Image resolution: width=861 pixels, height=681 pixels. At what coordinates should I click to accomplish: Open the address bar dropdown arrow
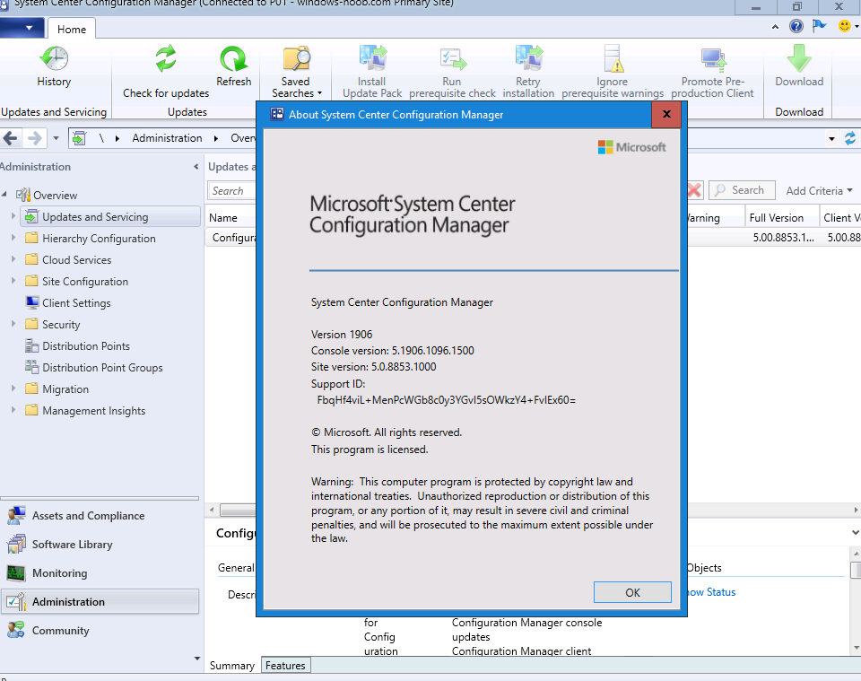[x=832, y=139]
